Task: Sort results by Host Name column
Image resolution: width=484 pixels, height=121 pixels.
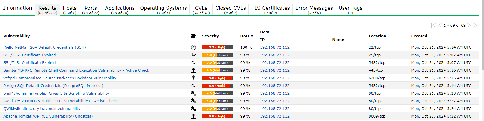Action: (x=338, y=40)
